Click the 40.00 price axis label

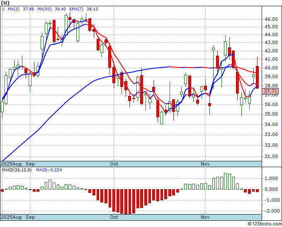[x=271, y=68]
